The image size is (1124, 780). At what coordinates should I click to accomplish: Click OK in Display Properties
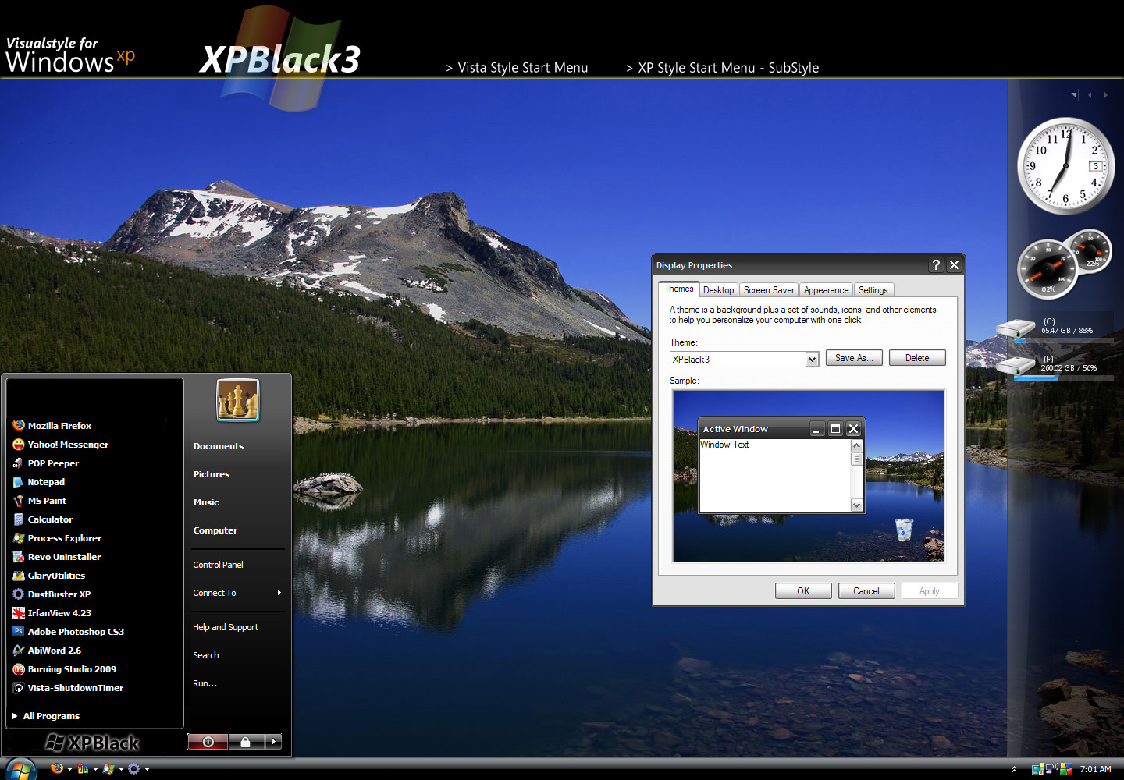(x=803, y=591)
